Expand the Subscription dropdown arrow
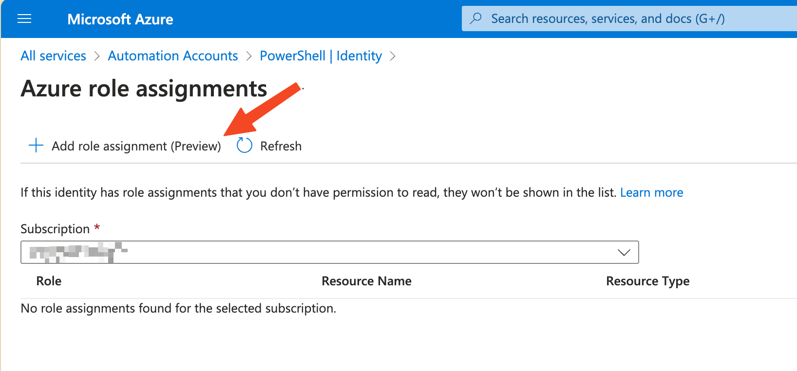This screenshot has width=797, height=371. tap(624, 252)
